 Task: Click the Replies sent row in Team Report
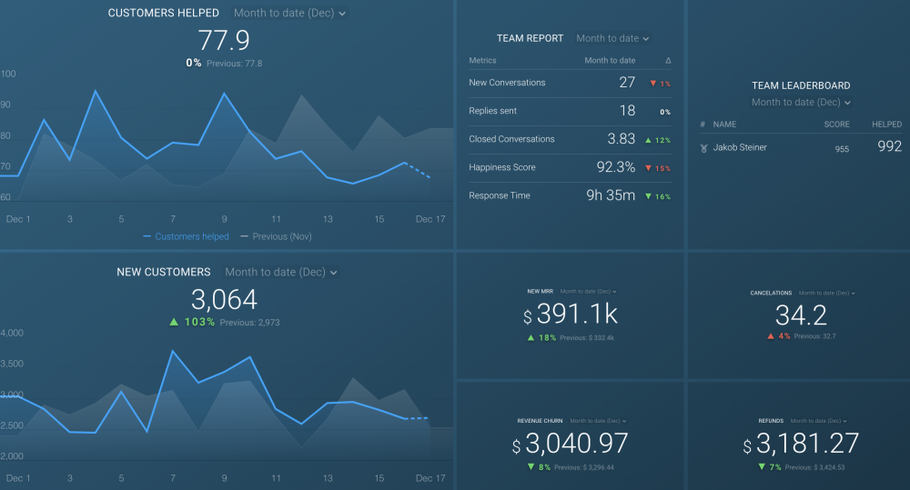point(492,111)
